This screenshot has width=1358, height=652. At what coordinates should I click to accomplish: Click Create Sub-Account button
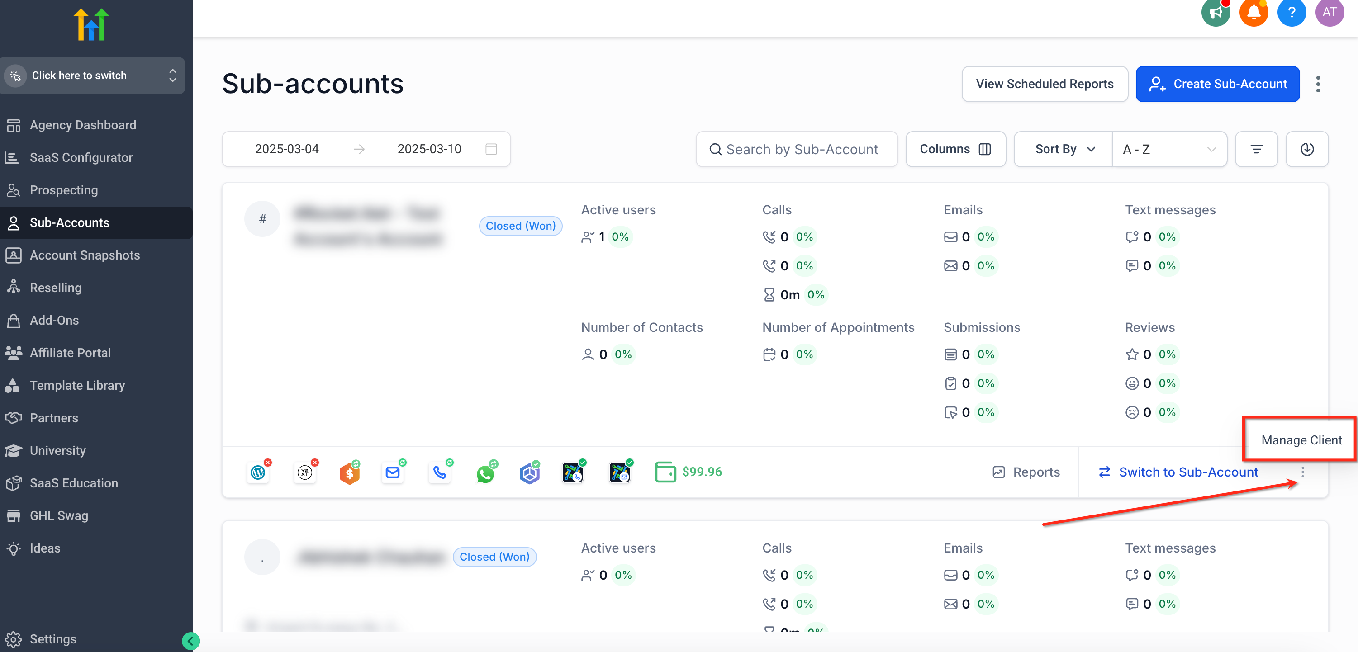(1217, 84)
